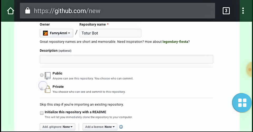The width and height of the screenshot is (253, 132).
Task: Click the Private option label
Action: click(58, 87)
